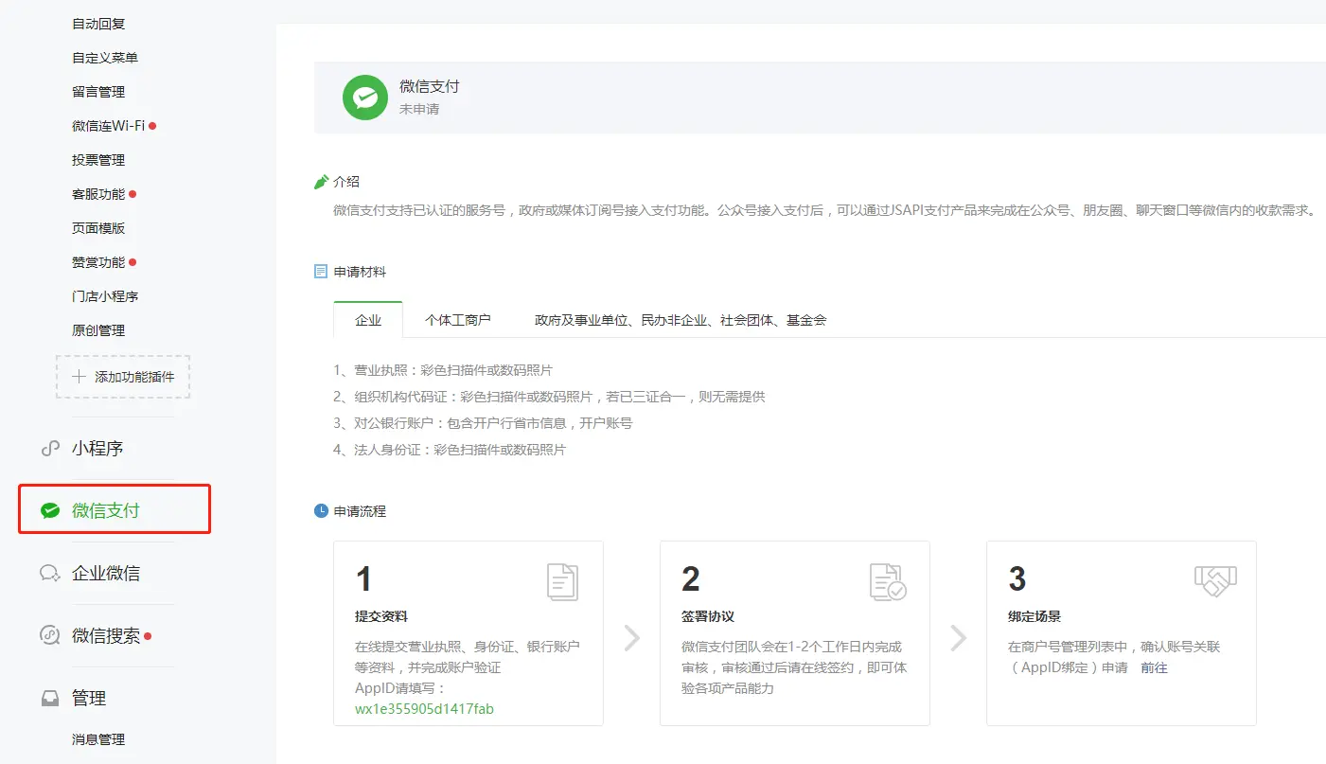
Task: Open 微信连Wi-Fi in the sidebar
Action: pyautogui.click(x=109, y=126)
